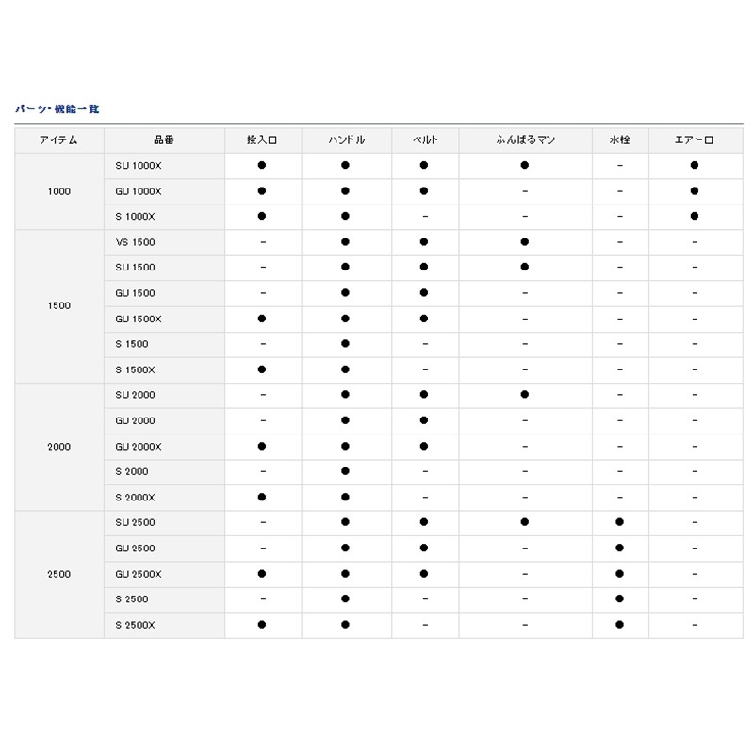This screenshot has width=754, height=754.
Task: Click the エアーロ dot for SU 1000X
Action: pos(695,166)
